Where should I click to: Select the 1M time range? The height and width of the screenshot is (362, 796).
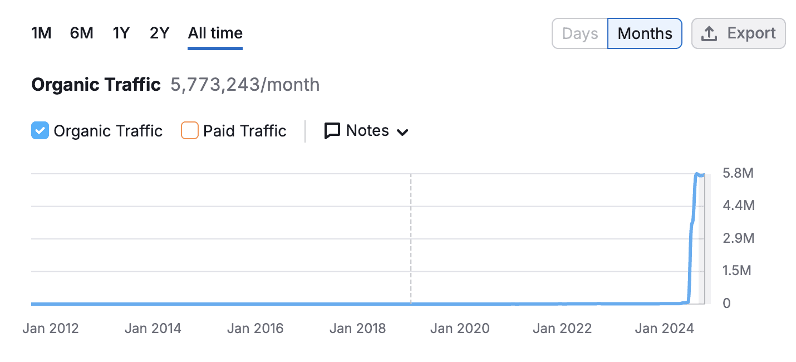pyautogui.click(x=41, y=33)
